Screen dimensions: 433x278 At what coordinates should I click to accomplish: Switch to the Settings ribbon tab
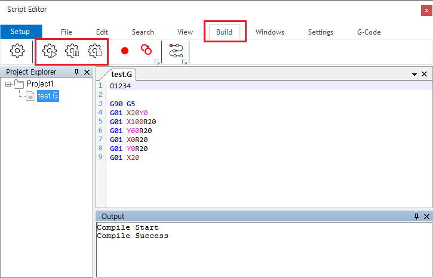[321, 32]
